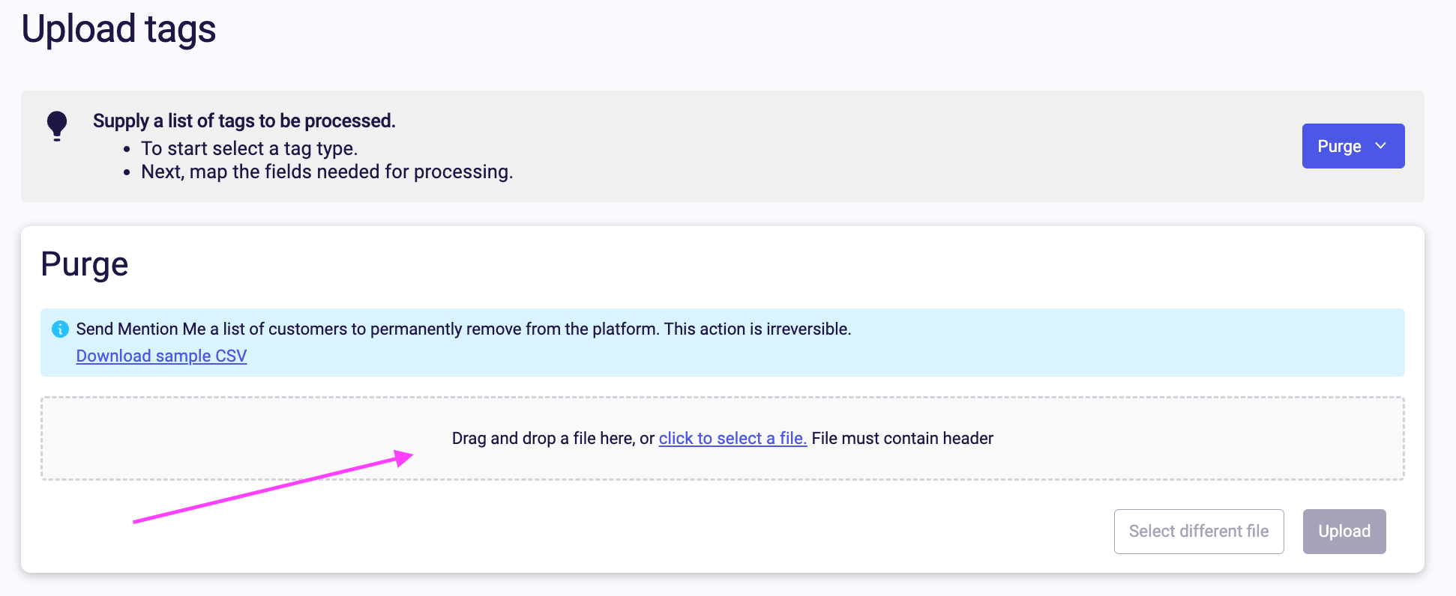
Task: Click the lightbulb tip icon
Action: pos(57,126)
